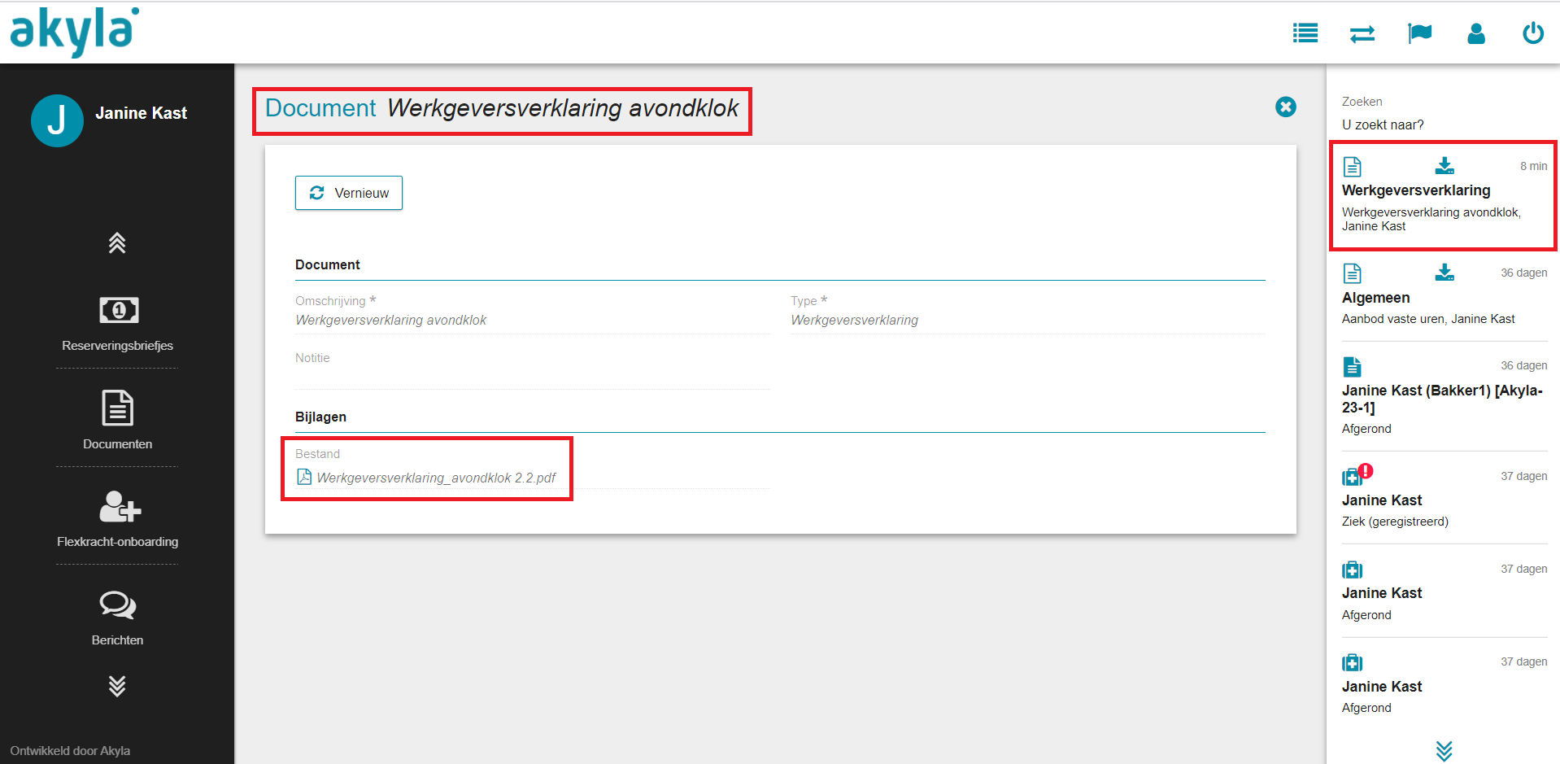
Task: Click medical kit icon with red alert
Action: point(1356,475)
